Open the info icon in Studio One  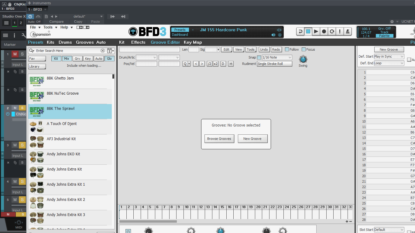pyautogui.click(x=14, y=35)
